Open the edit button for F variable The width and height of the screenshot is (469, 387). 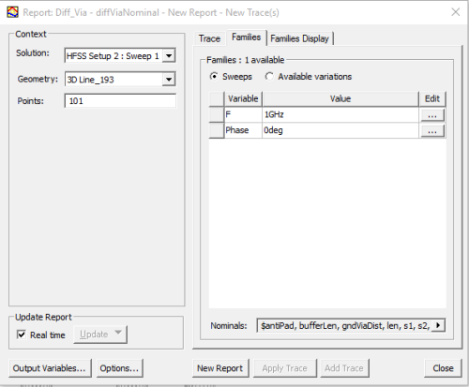[432, 115]
